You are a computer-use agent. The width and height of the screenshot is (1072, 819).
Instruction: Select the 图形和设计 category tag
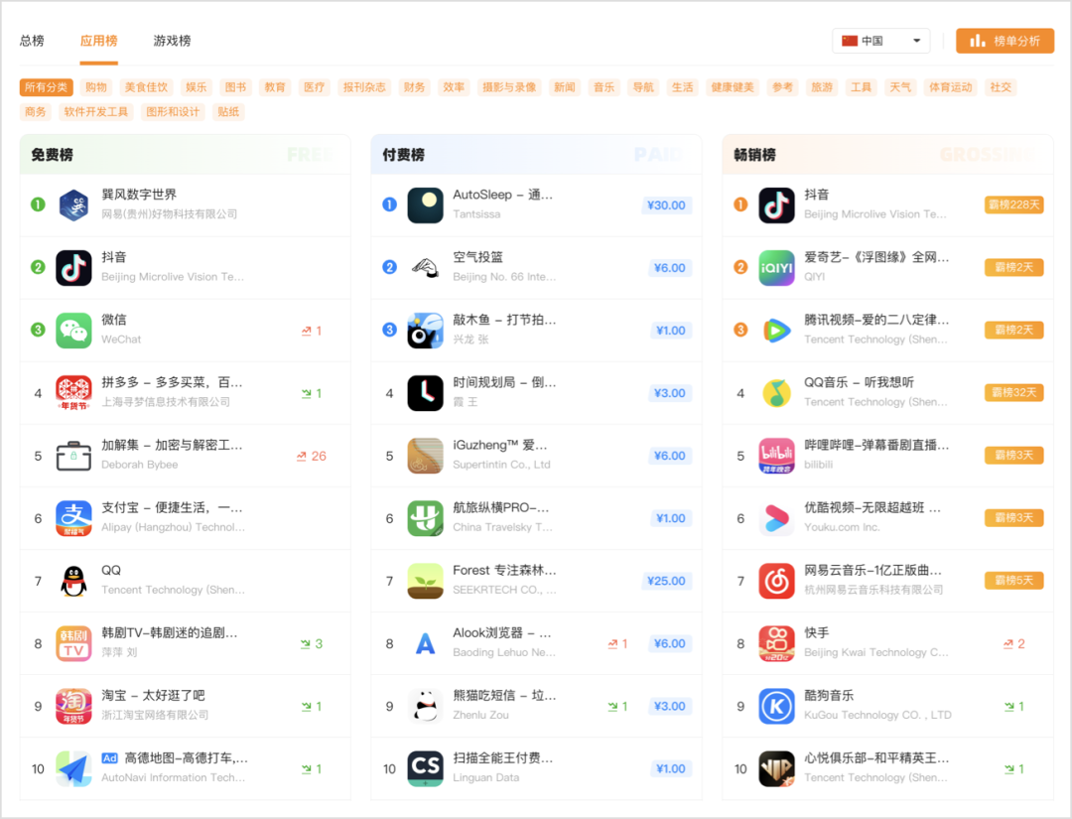173,112
